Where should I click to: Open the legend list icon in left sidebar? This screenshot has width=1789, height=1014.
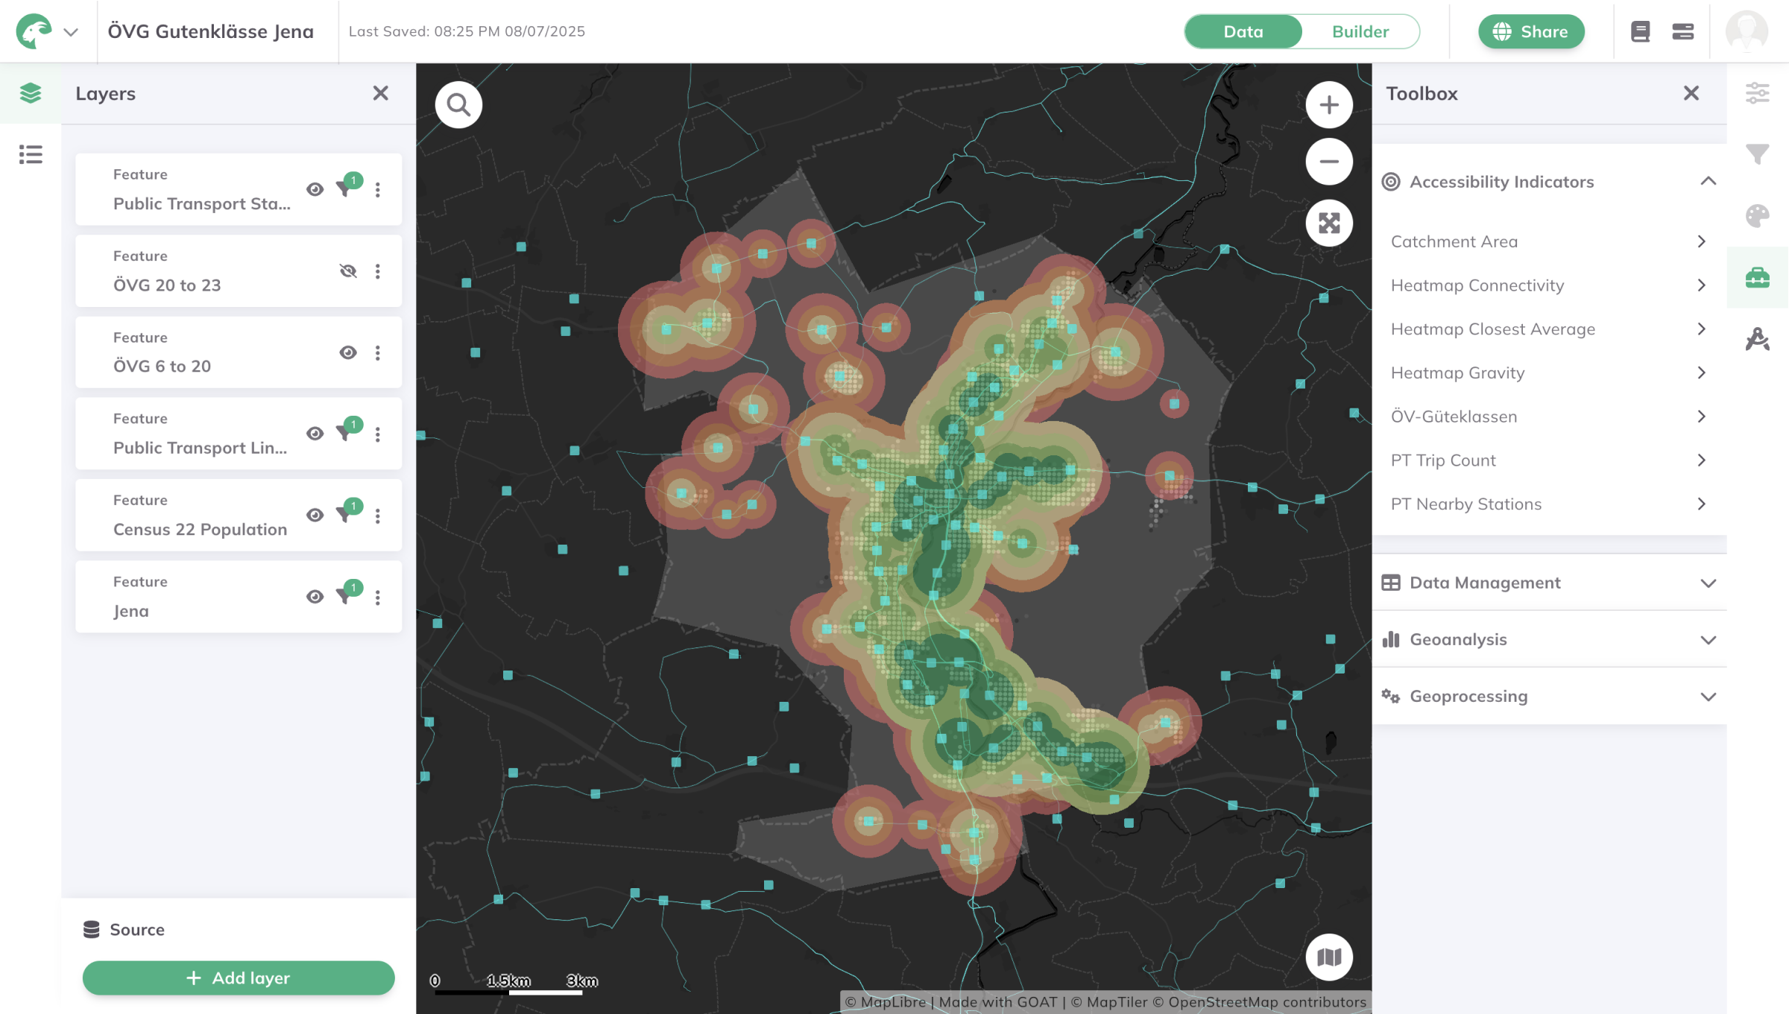point(31,154)
